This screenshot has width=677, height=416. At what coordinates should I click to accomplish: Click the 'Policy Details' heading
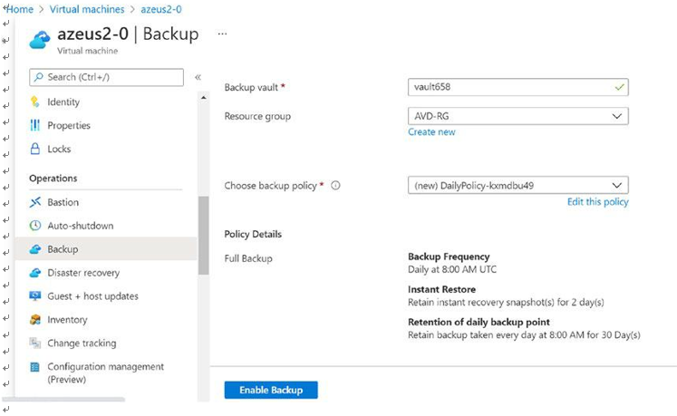253,234
